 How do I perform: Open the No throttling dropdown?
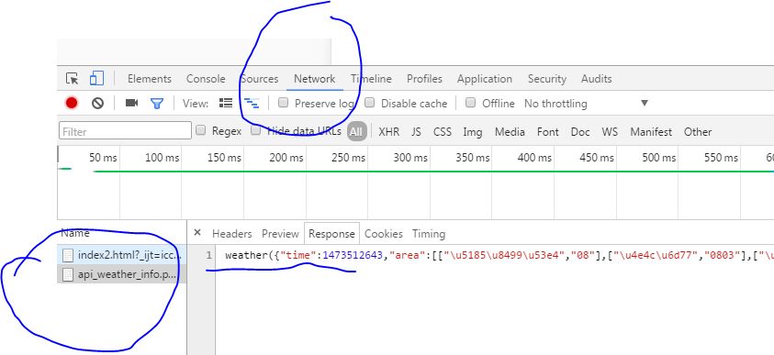click(586, 104)
